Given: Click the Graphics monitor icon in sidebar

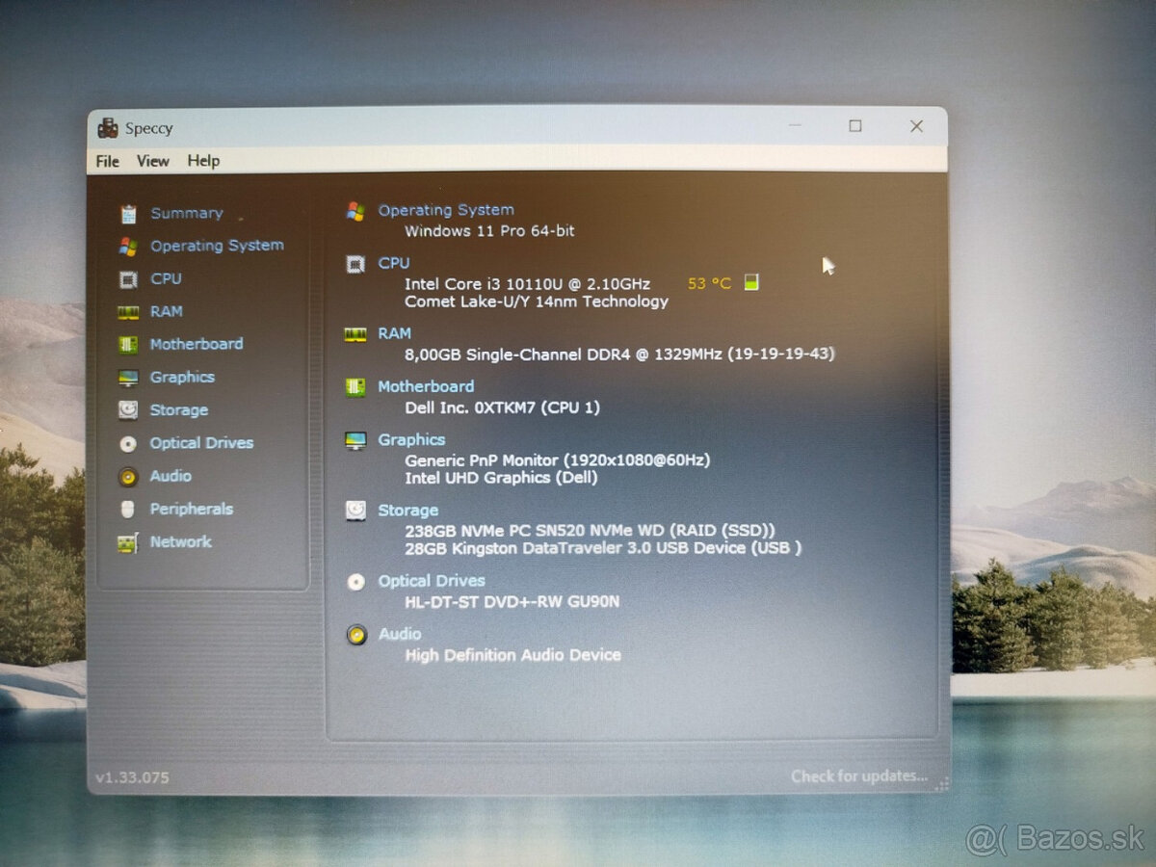Looking at the screenshot, I should click(128, 378).
